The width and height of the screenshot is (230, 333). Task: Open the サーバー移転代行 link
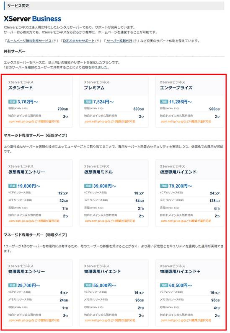pos(119,41)
